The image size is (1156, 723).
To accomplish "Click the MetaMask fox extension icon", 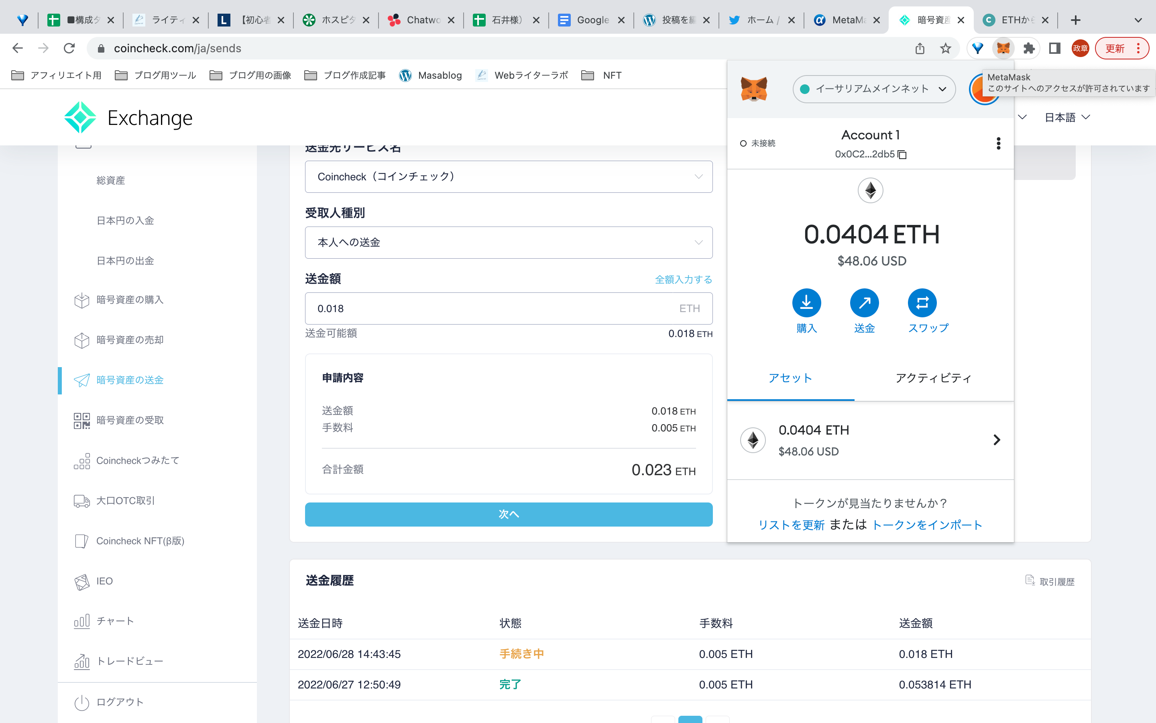I will (1003, 48).
